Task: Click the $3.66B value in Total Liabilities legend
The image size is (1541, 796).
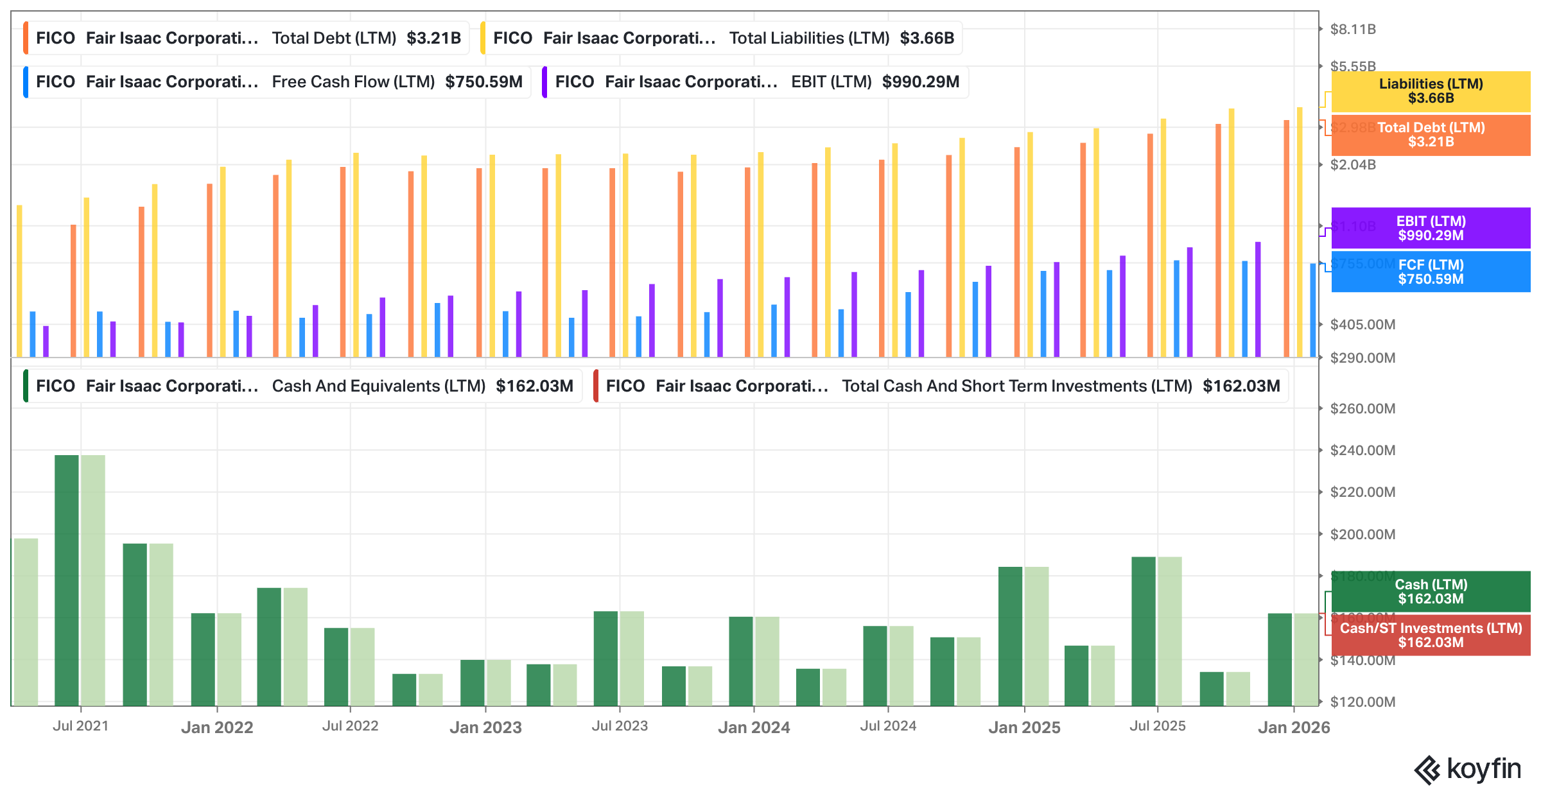Action: click(927, 38)
